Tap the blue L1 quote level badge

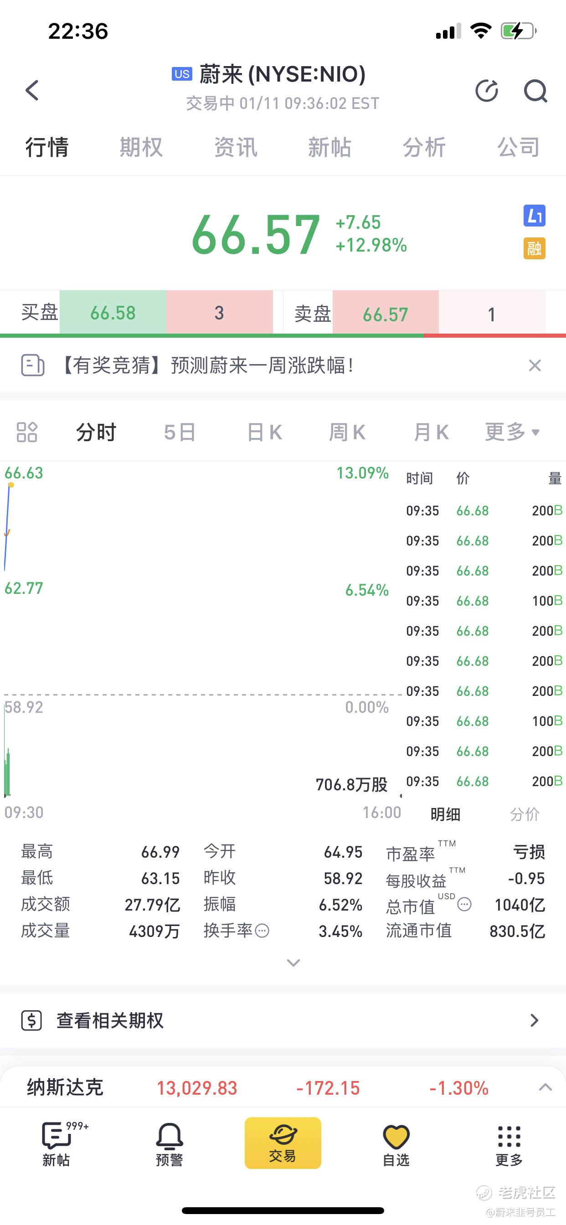[534, 216]
